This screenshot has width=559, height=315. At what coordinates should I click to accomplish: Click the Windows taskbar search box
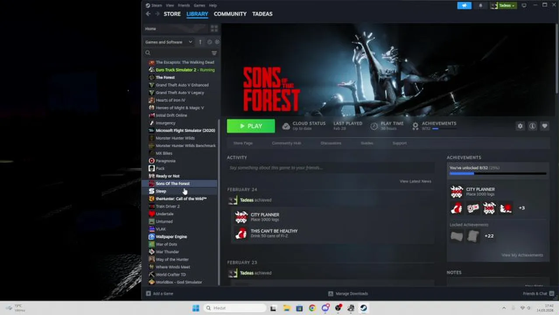[235, 308]
